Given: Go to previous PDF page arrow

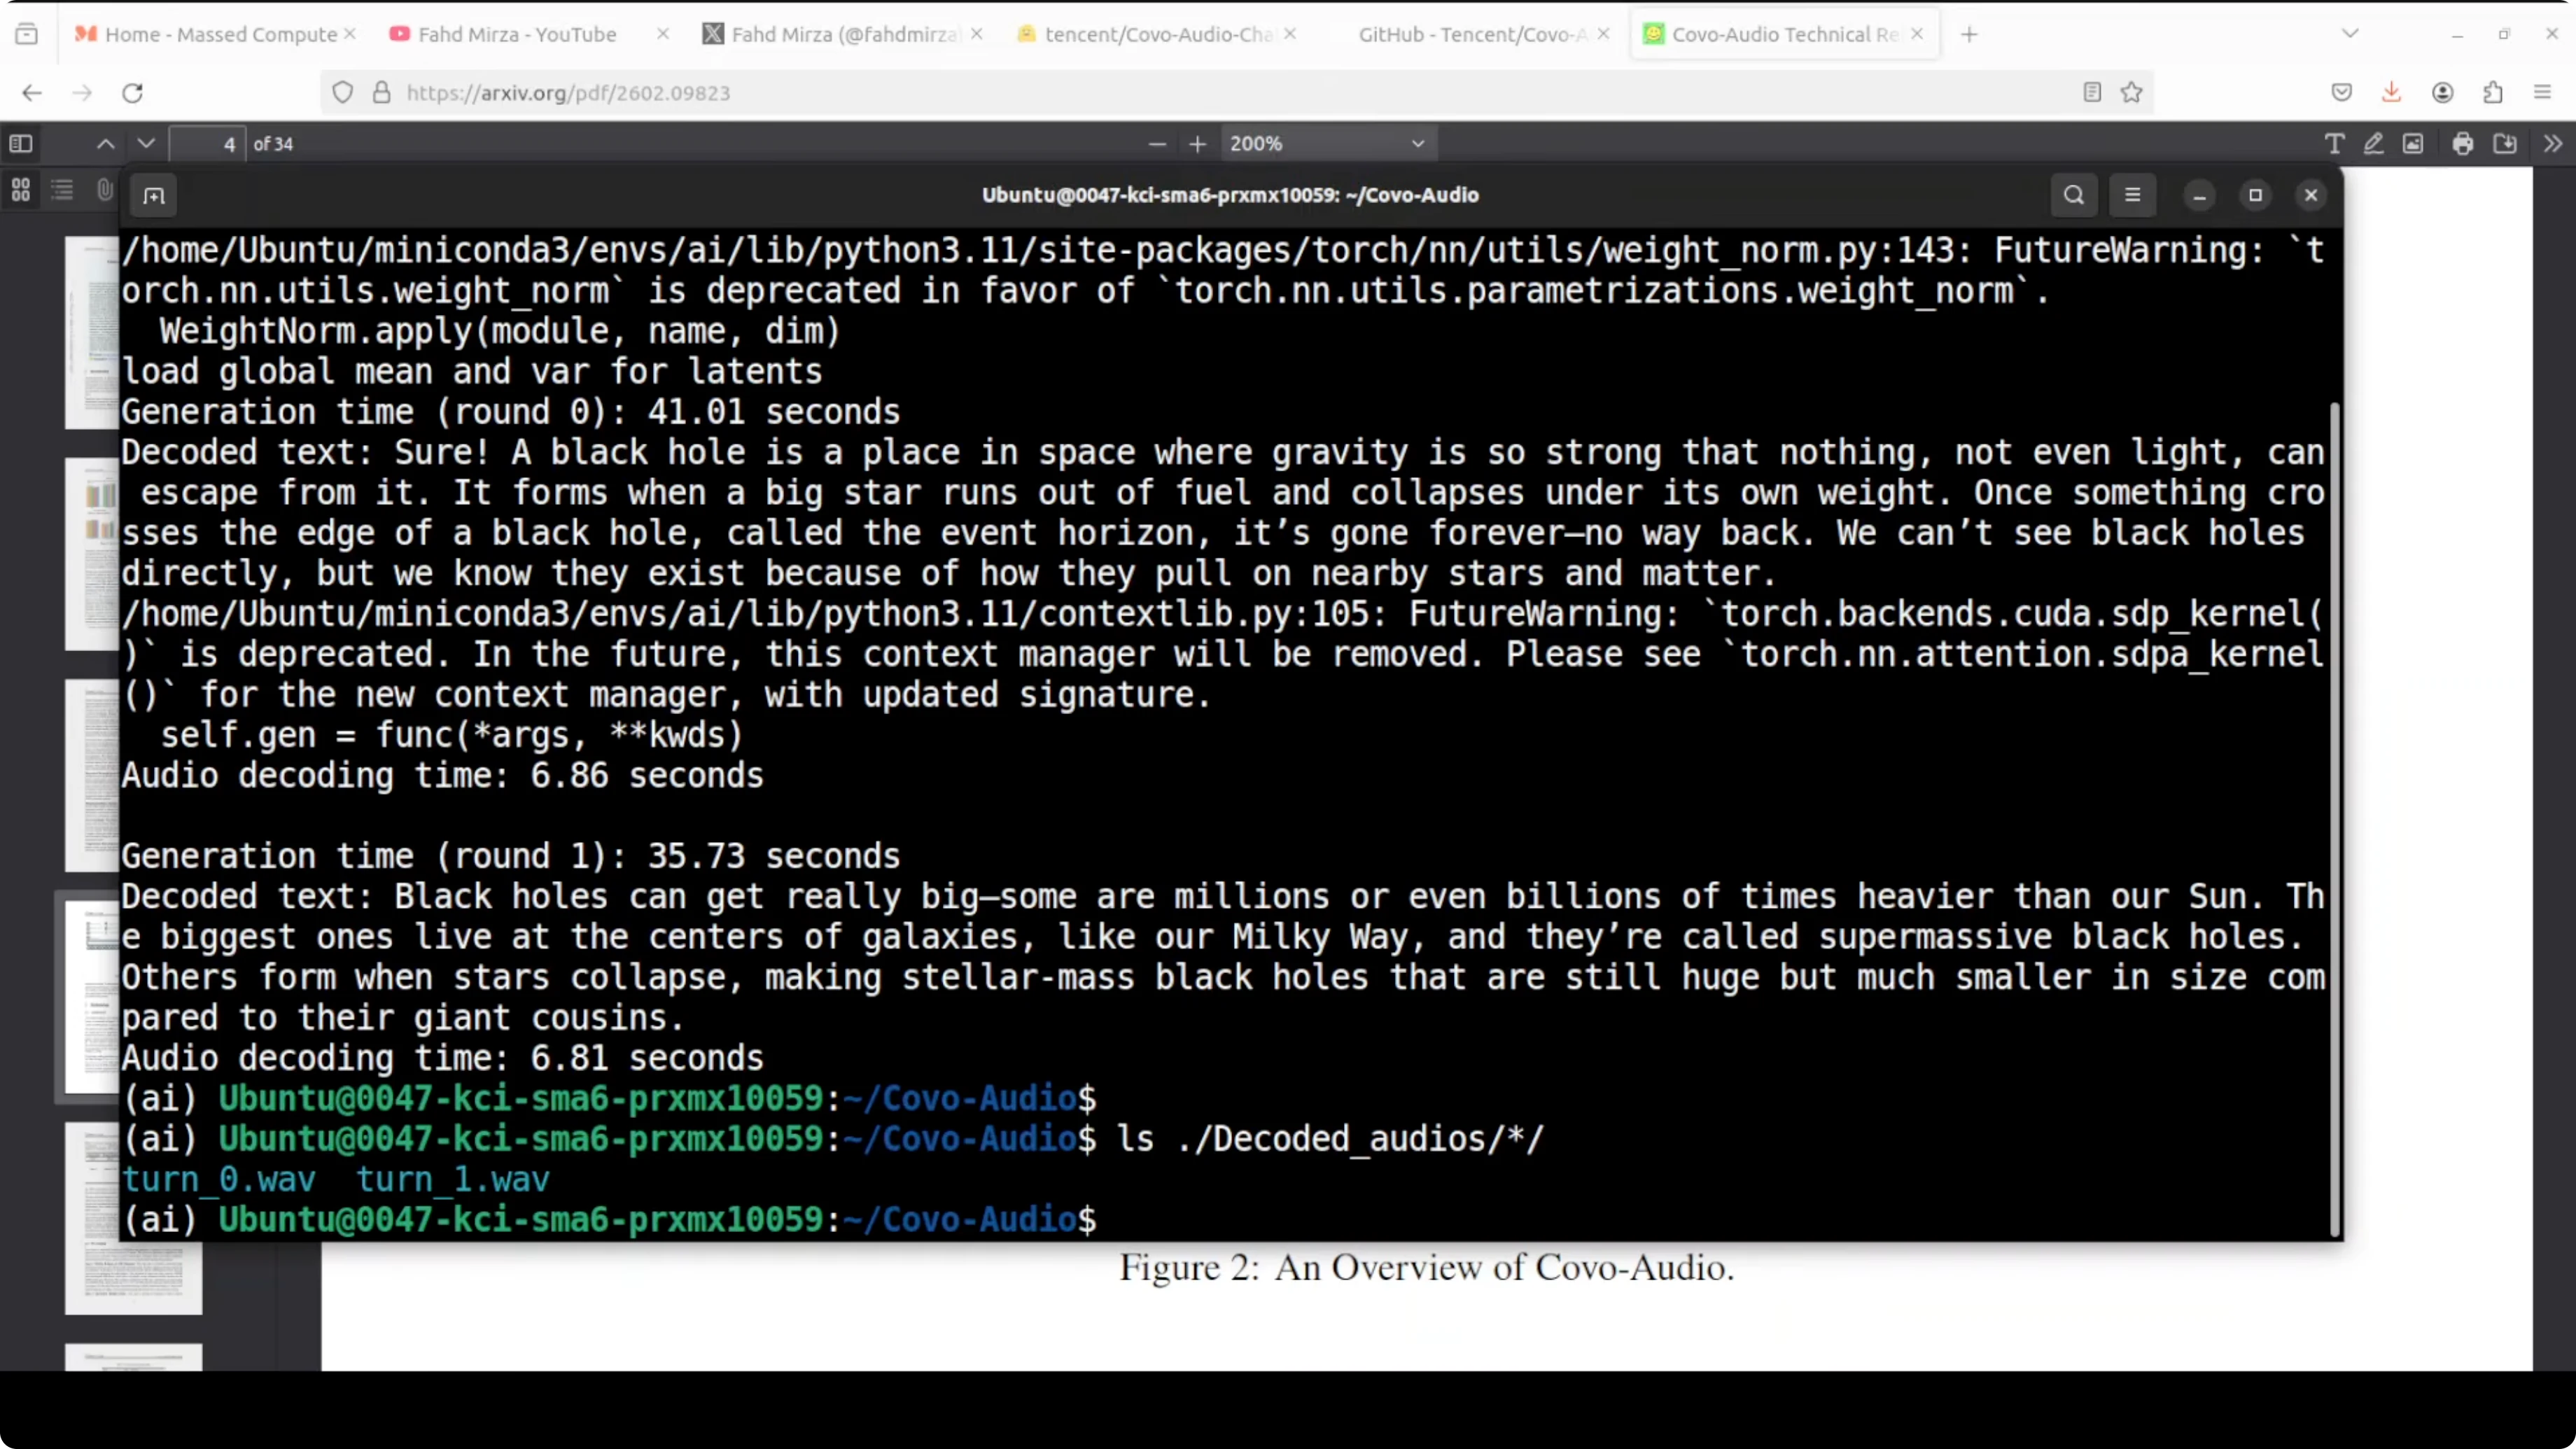Looking at the screenshot, I should pyautogui.click(x=105, y=144).
